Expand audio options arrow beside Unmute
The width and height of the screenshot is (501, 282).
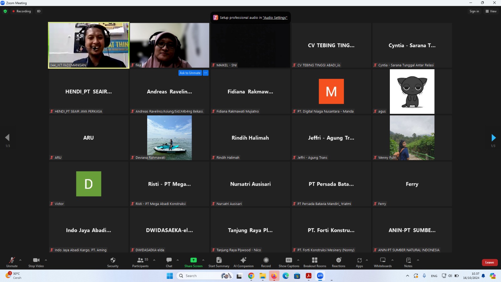coord(20,260)
